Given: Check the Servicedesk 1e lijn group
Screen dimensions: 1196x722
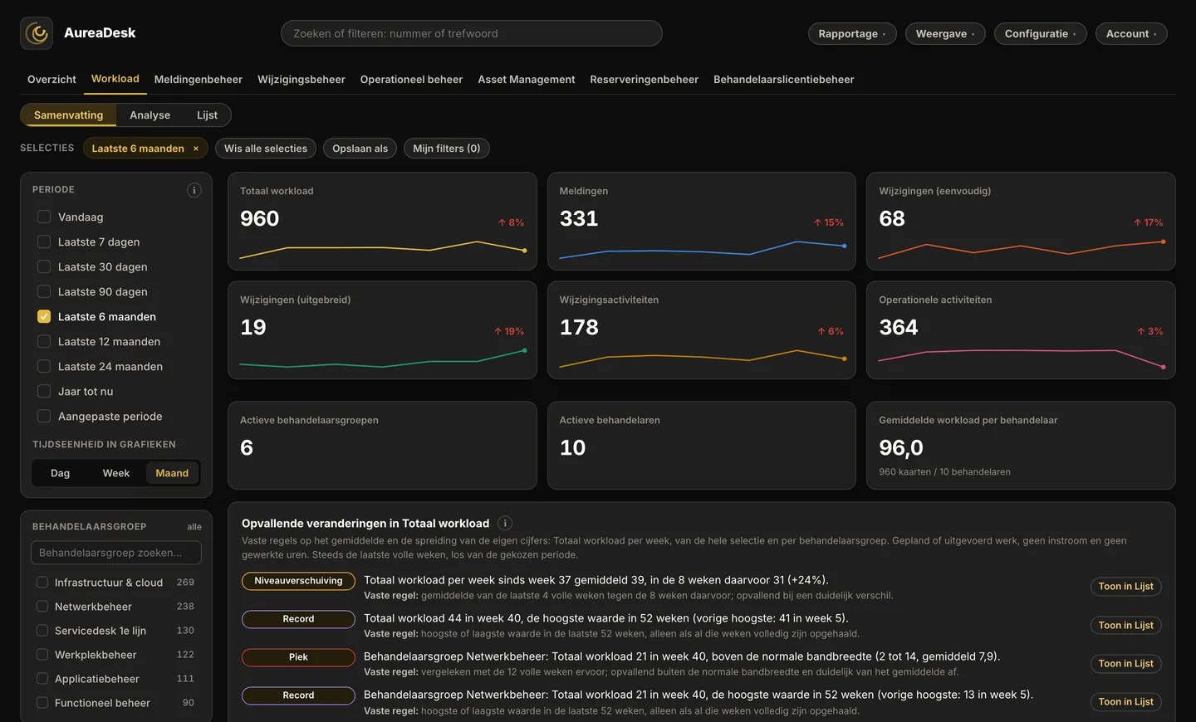Looking at the screenshot, I should click(42, 630).
